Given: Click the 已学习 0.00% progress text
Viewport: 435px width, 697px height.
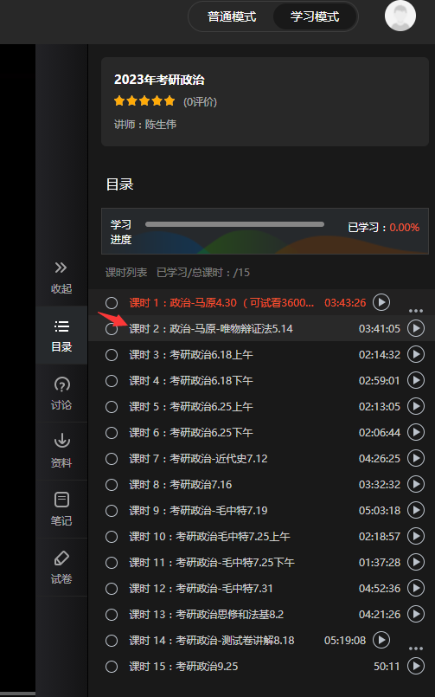Looking at the screenshot, I should [383, 228].
